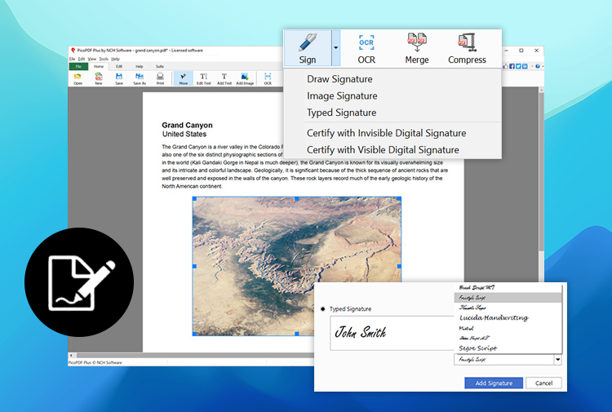Choose Image Signature from the menu
The height and width of the screenshot is (412, 612).
342,95
